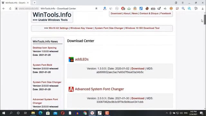The image size is (206, 116).
Task: Open System Font Bold news link
Action: click(x=42, y=65)
